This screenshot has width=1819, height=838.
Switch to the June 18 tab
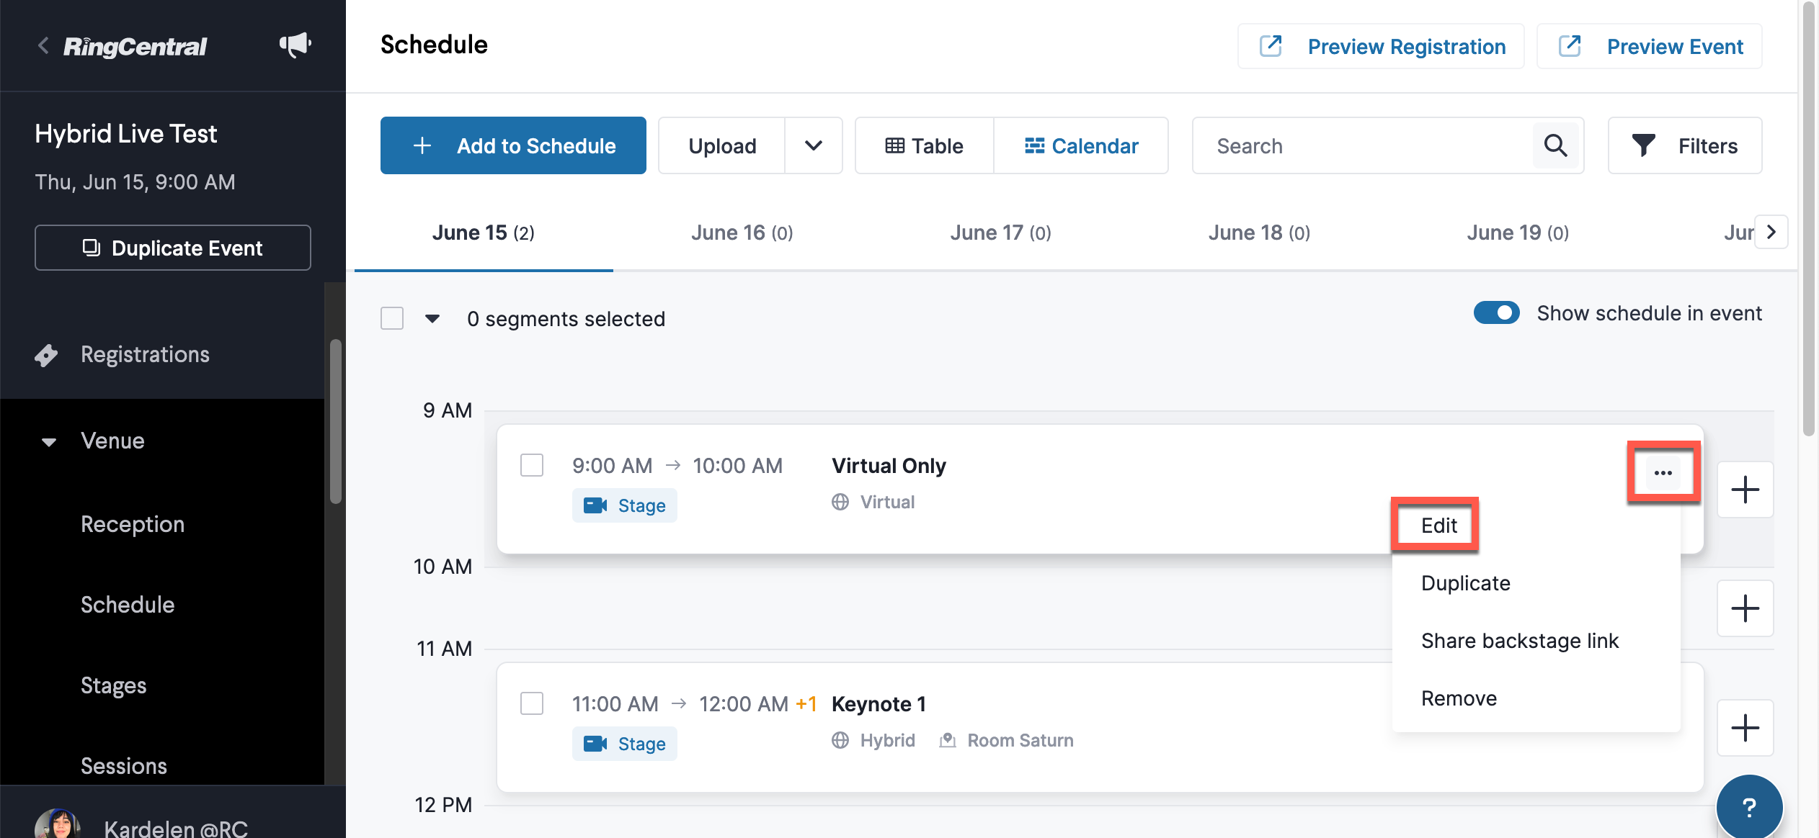1259,233
